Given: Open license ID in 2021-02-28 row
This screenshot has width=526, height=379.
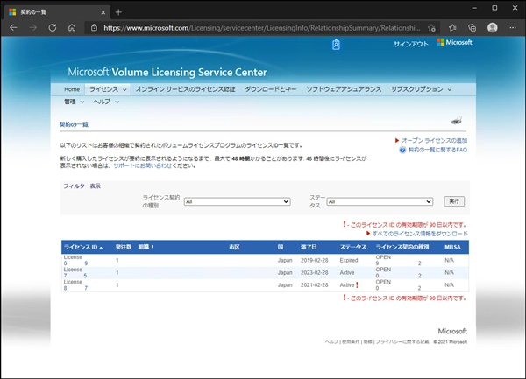Looking at the screenshot, I should [75, 288].
